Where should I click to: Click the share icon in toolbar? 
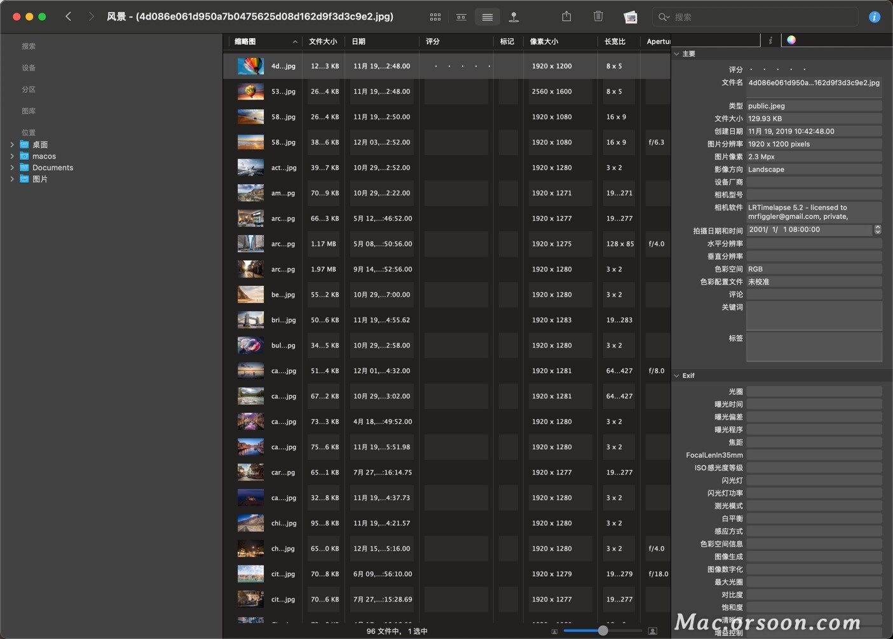click(566, 17)
